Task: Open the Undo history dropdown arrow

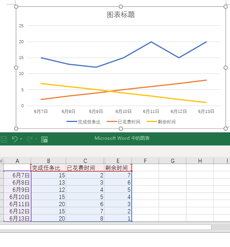Action: pos(21,139)
